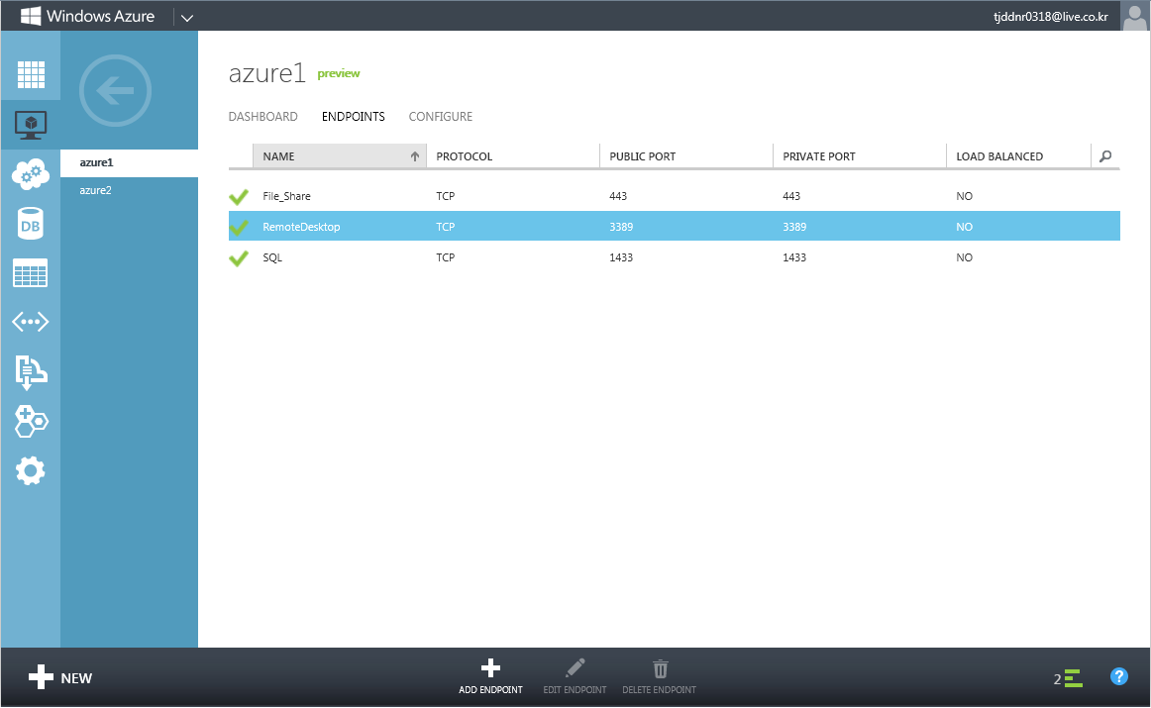
Task: Select azure1 in the VM list
Action: pos(129,162)
